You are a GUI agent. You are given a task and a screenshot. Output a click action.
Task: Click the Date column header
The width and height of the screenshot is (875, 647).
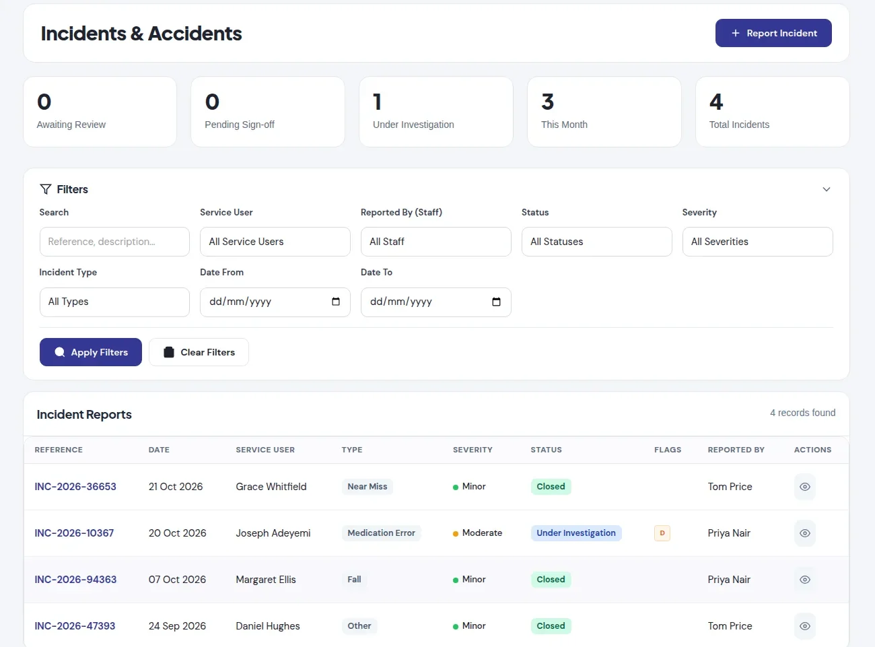[x=159, y=450]
